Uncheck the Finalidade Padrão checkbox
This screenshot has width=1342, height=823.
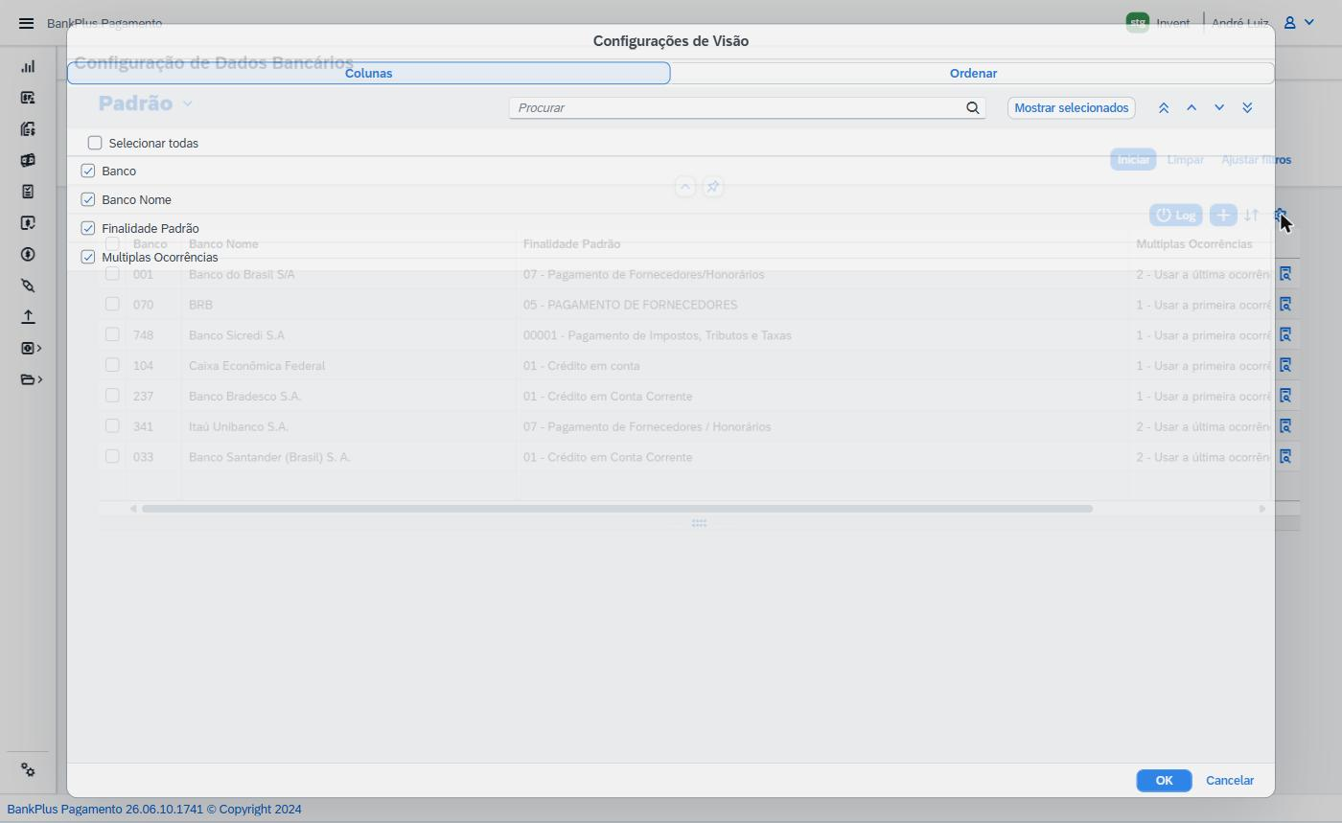[88, 228]
